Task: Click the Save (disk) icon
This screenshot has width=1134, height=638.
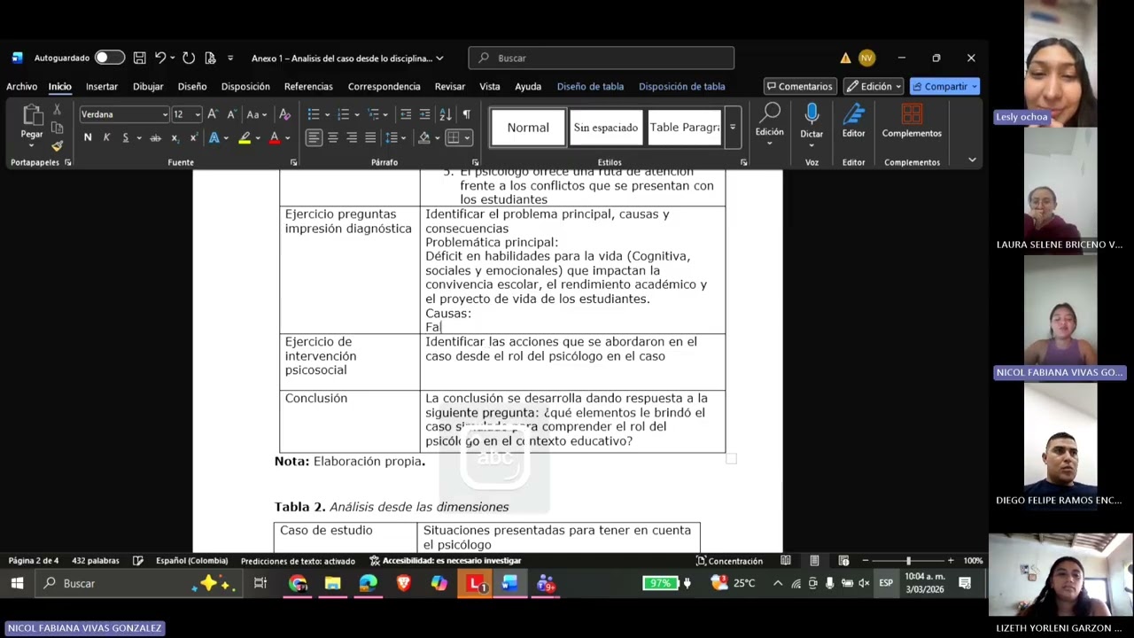Action: [139, 58]
